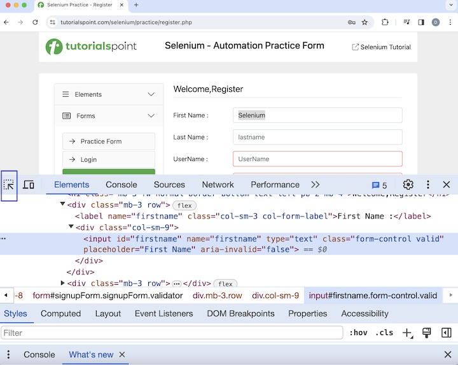Click the Styles Filter input field
Image resolution: width=458 pixels, height=365 pixels.
click(172, 333)
